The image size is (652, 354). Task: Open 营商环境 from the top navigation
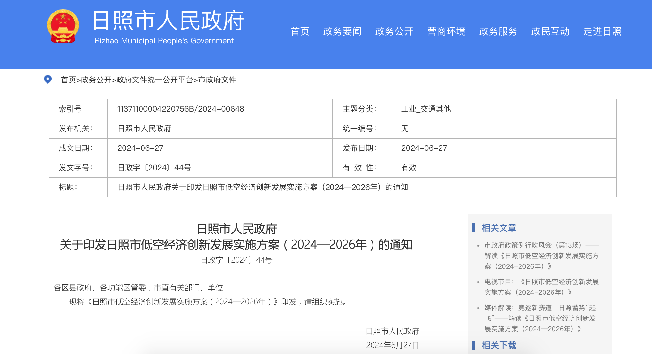click(447, 31)
